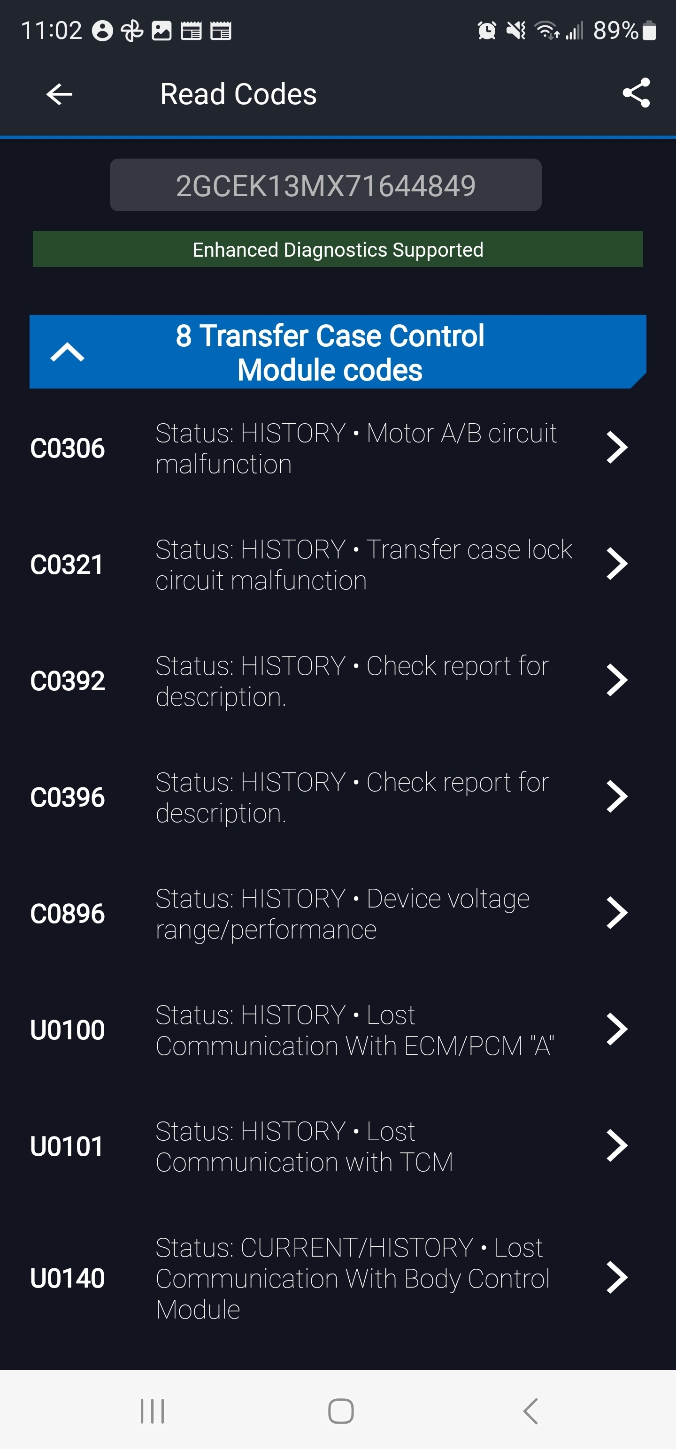
Task: Tap the back arrow in the header
Action: pos(59,94)
